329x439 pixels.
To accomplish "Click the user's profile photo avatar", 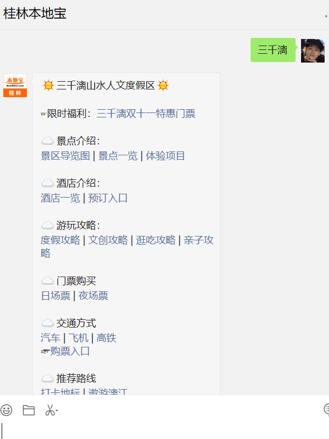I will (313, 50).
